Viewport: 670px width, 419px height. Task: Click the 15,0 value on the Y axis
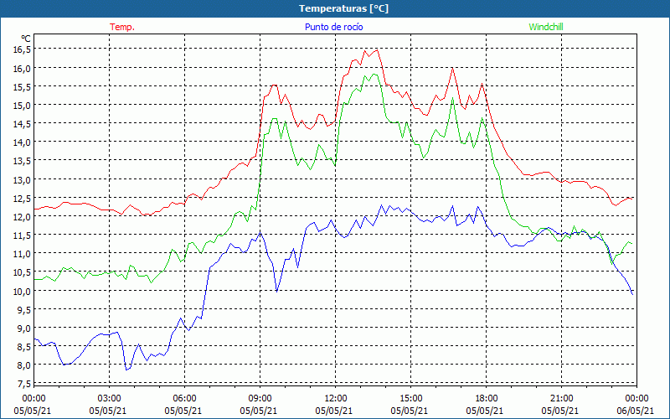tap(23, 106)
